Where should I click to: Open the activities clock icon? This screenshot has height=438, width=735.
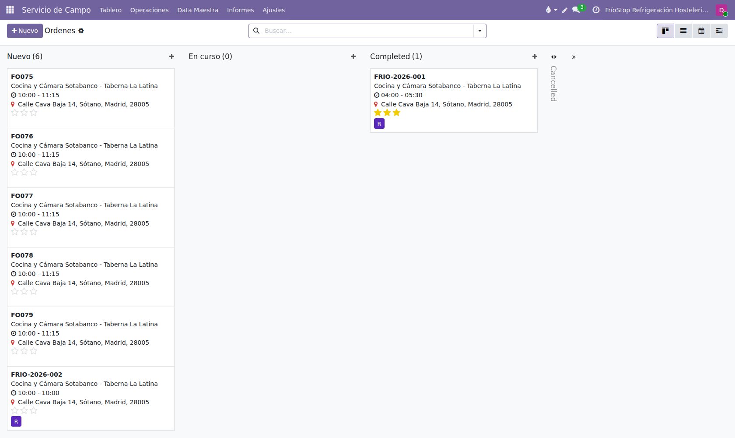tap(596, 10)
